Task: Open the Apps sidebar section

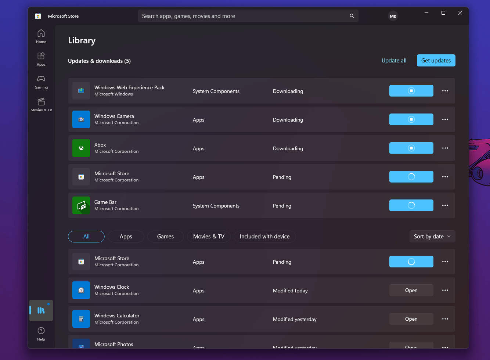Action: tap(41, 59)
